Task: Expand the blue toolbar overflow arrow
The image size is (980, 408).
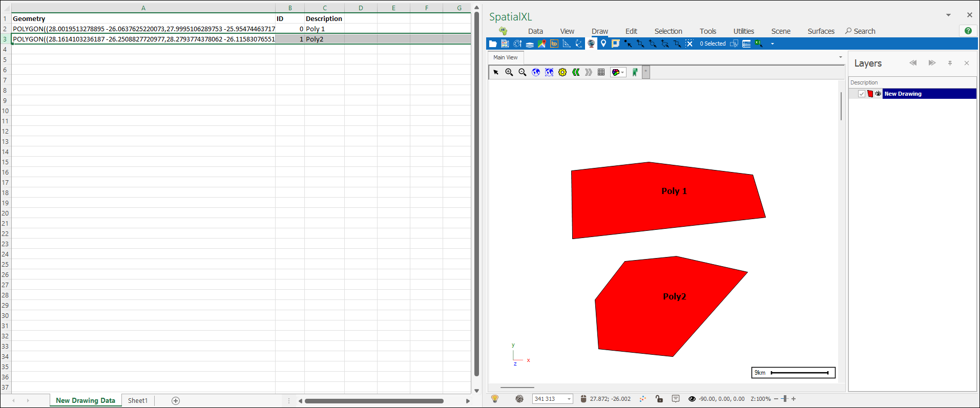Action: click(x=773, y=44)
